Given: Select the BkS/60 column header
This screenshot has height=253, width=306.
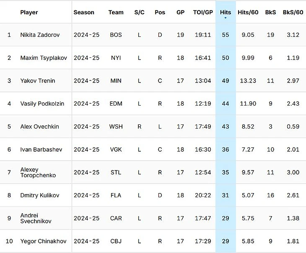Looking at the screenshot, I should point(293,12).
